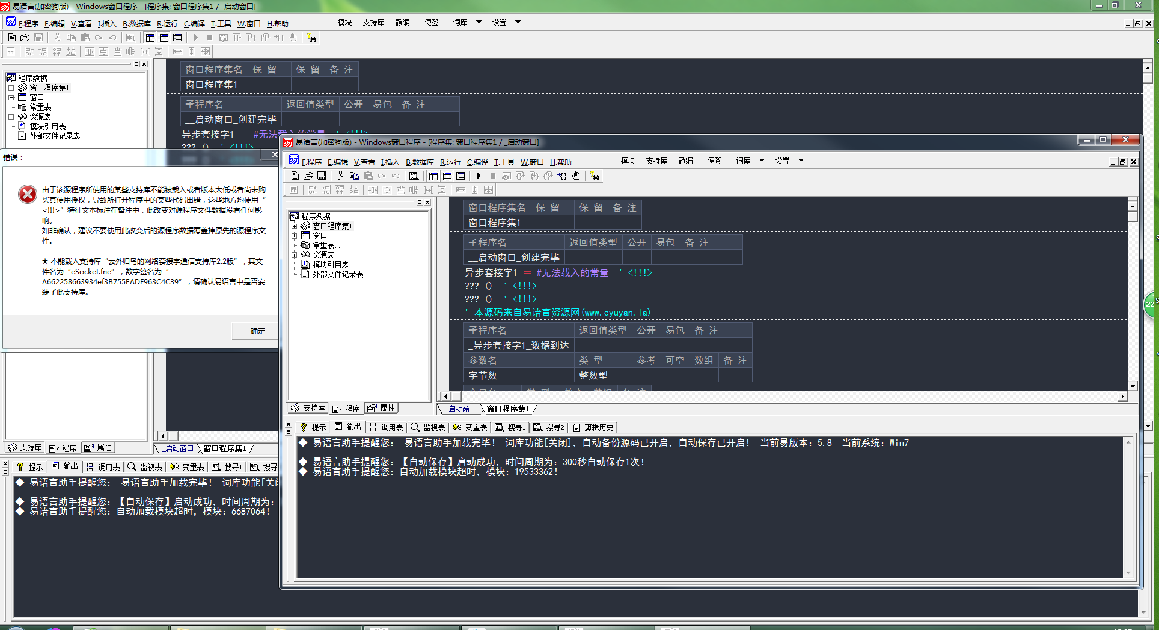Click Open folder icon in back window toolbar
This screenshot has width=1159, height=630.
(x=25, y=37)
